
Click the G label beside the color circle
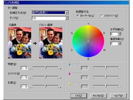(72, 33)
